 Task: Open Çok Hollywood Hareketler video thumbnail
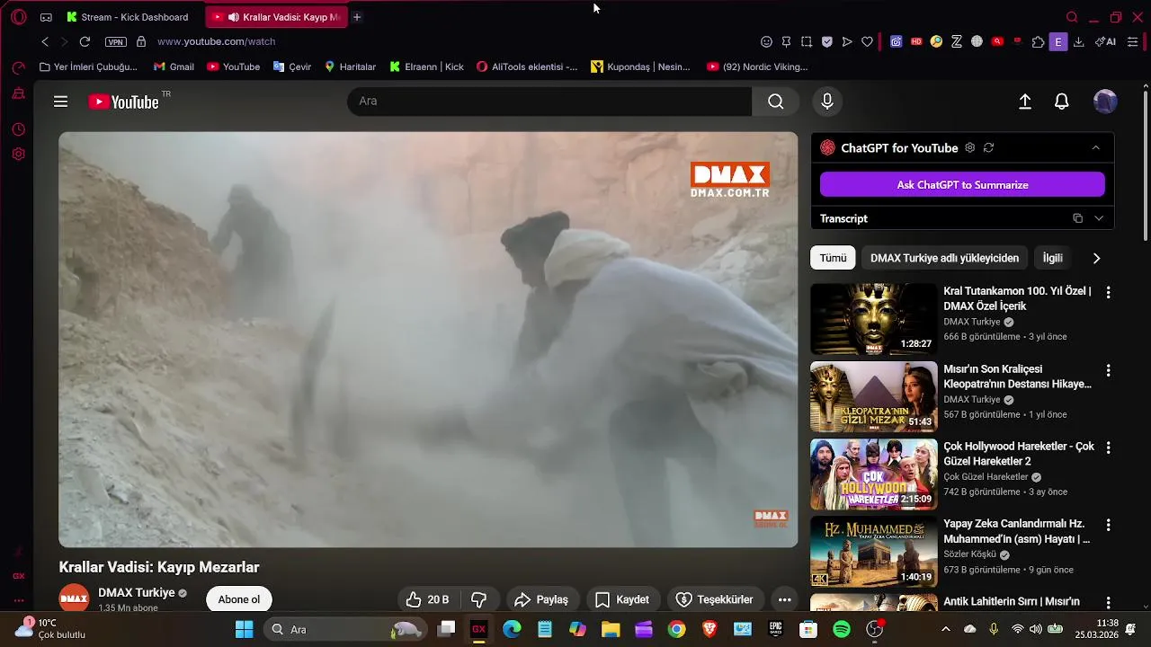873,474
